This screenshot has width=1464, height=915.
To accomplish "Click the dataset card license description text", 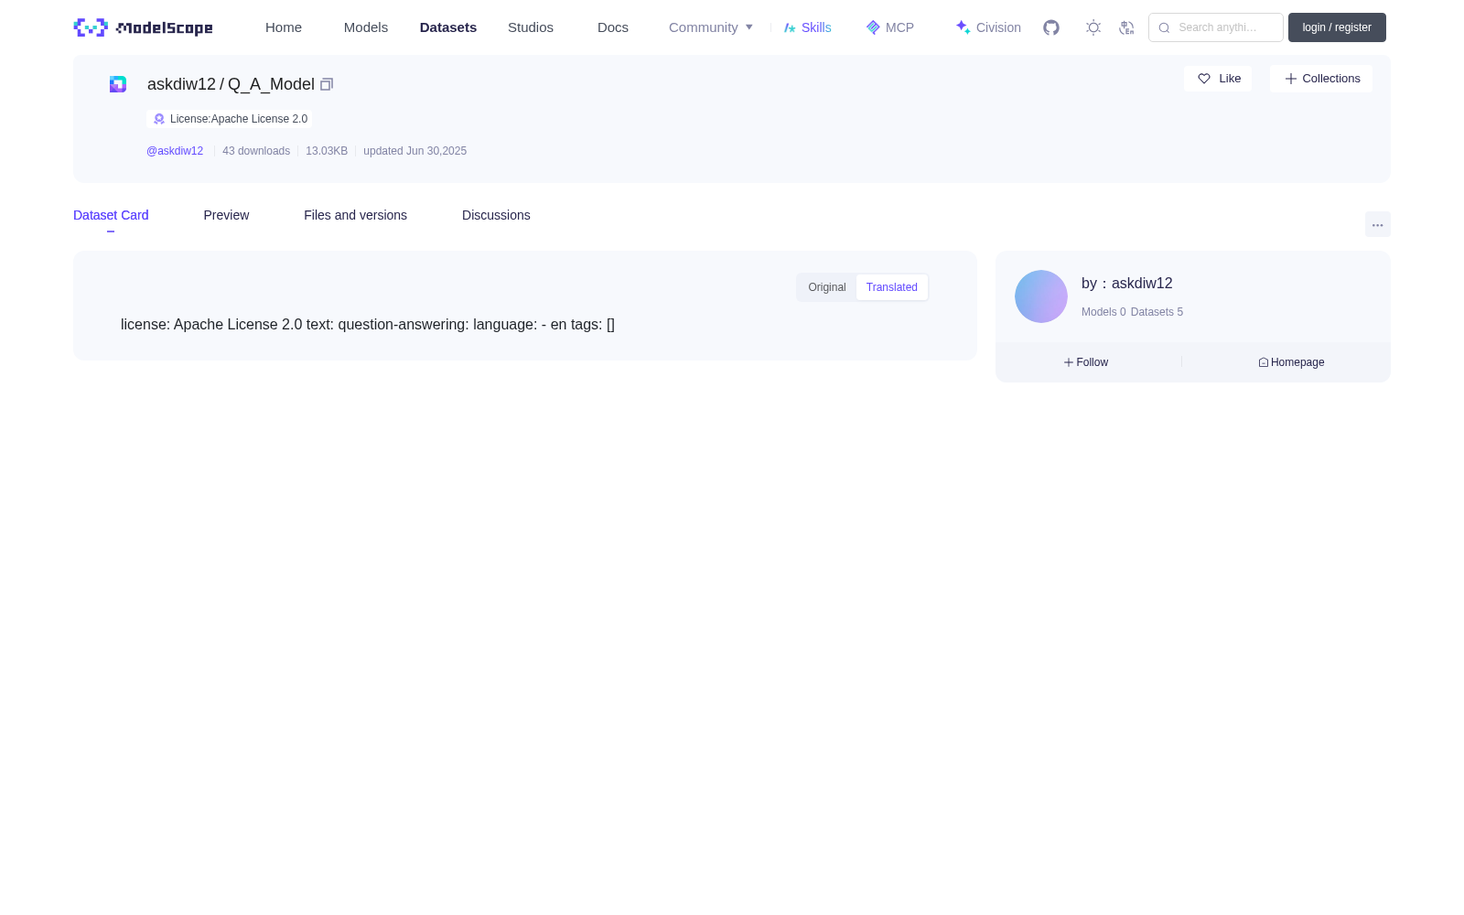I will [368, 325].
